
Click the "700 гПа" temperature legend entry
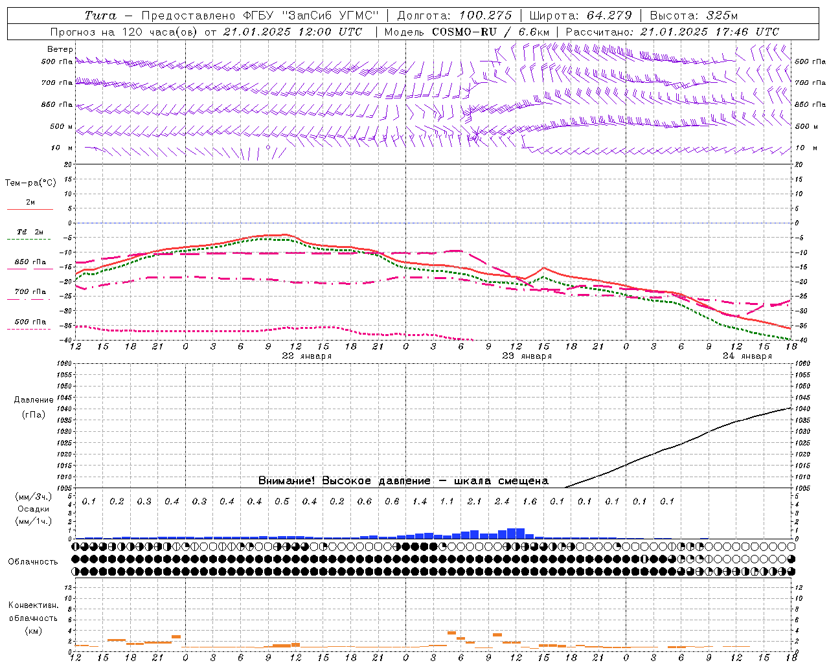click(x=30, y=292)
